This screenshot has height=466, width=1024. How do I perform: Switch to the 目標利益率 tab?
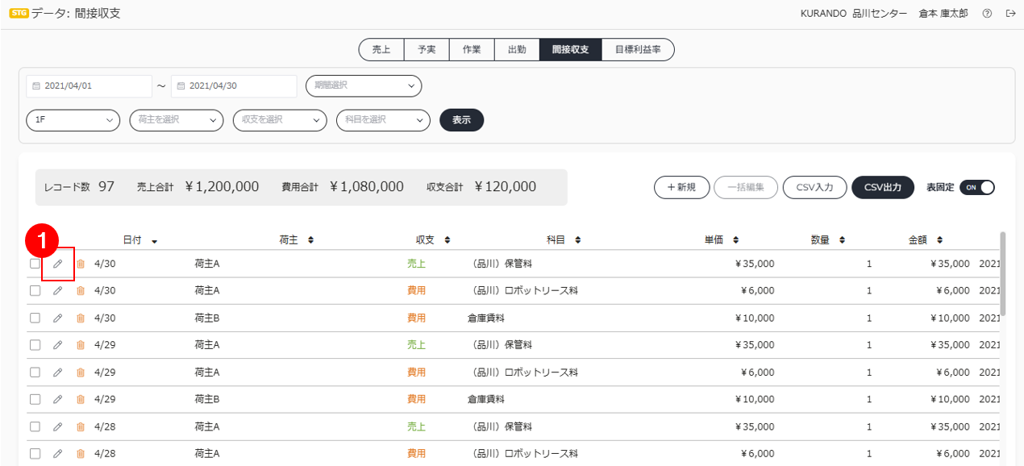(638, 49)
